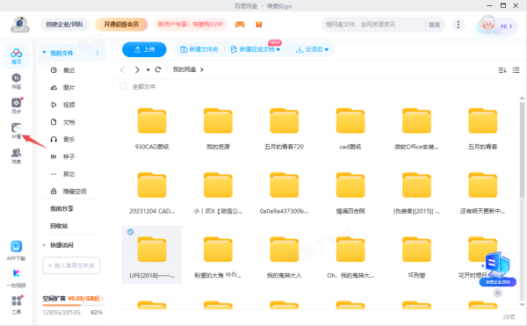The width and height of the screenshot is (527, 326).
Task: Click the 拖入常用文件夹 dashed box
Action: [x=71, y=265]
